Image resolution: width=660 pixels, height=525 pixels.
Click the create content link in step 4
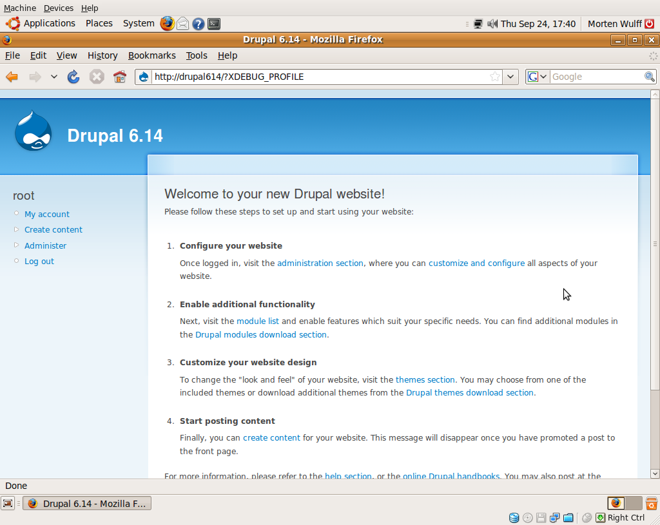(271, 437)
